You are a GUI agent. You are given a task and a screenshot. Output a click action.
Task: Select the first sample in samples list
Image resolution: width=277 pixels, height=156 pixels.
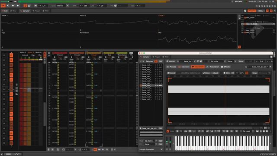point(151,65)
